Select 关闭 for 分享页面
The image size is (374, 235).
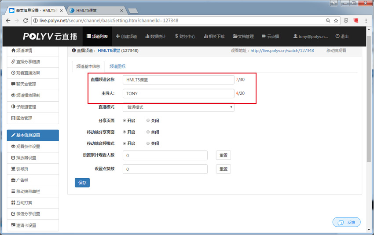[x=148, y=120]
